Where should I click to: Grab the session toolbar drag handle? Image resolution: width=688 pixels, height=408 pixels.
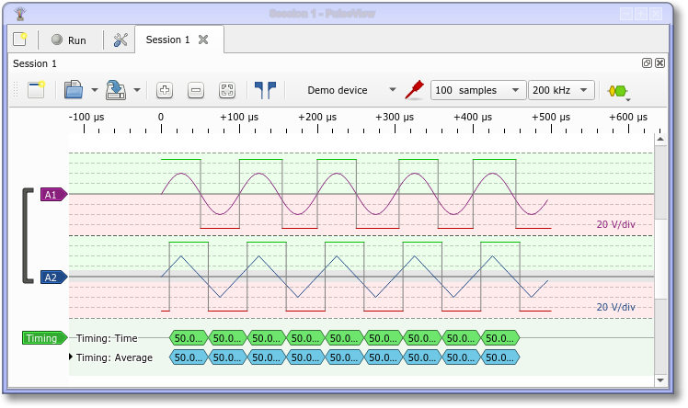pos(17,90)
